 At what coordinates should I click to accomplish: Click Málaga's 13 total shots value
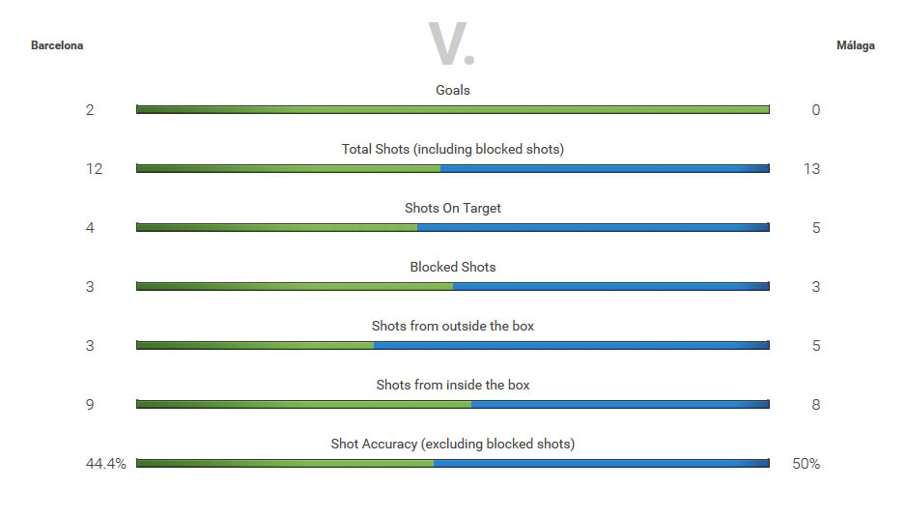[x=811, y=169]
